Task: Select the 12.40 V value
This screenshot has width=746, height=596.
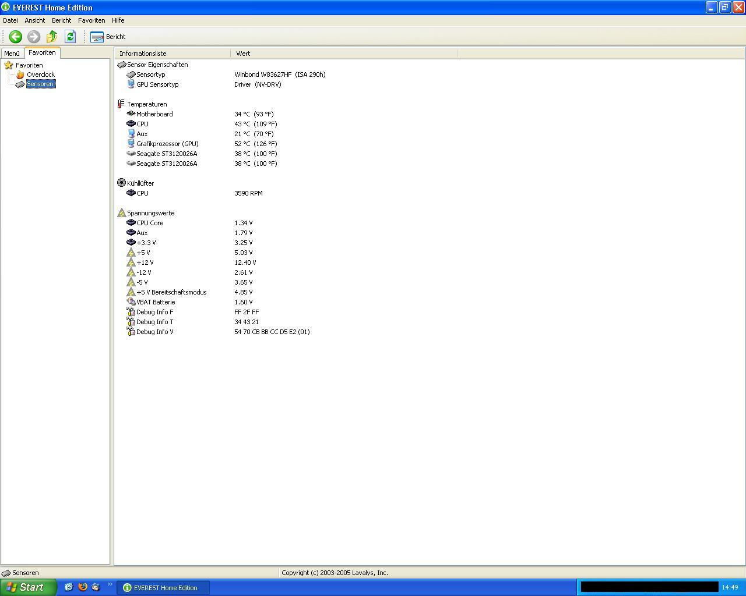Action: (245, 262)
